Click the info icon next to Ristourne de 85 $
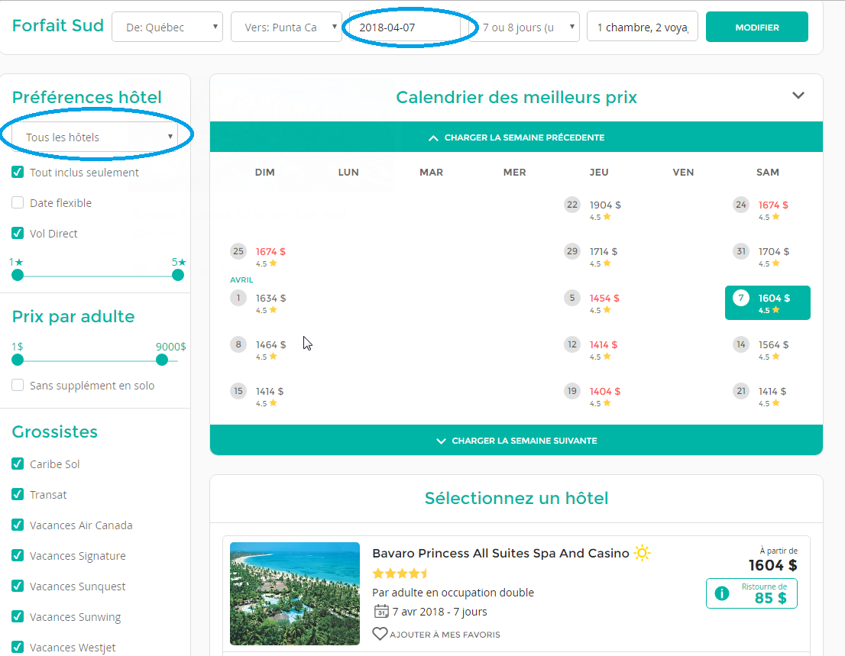The width and height of the screenshot is (845, 656). (x=721, y=593)
